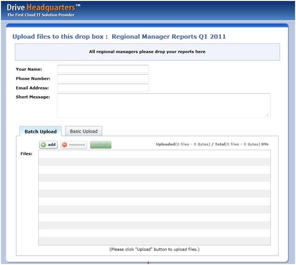Click the Regional Manager Reports Q1 2011 heading
Screen dimensions: 296x265
click(172, 36)
